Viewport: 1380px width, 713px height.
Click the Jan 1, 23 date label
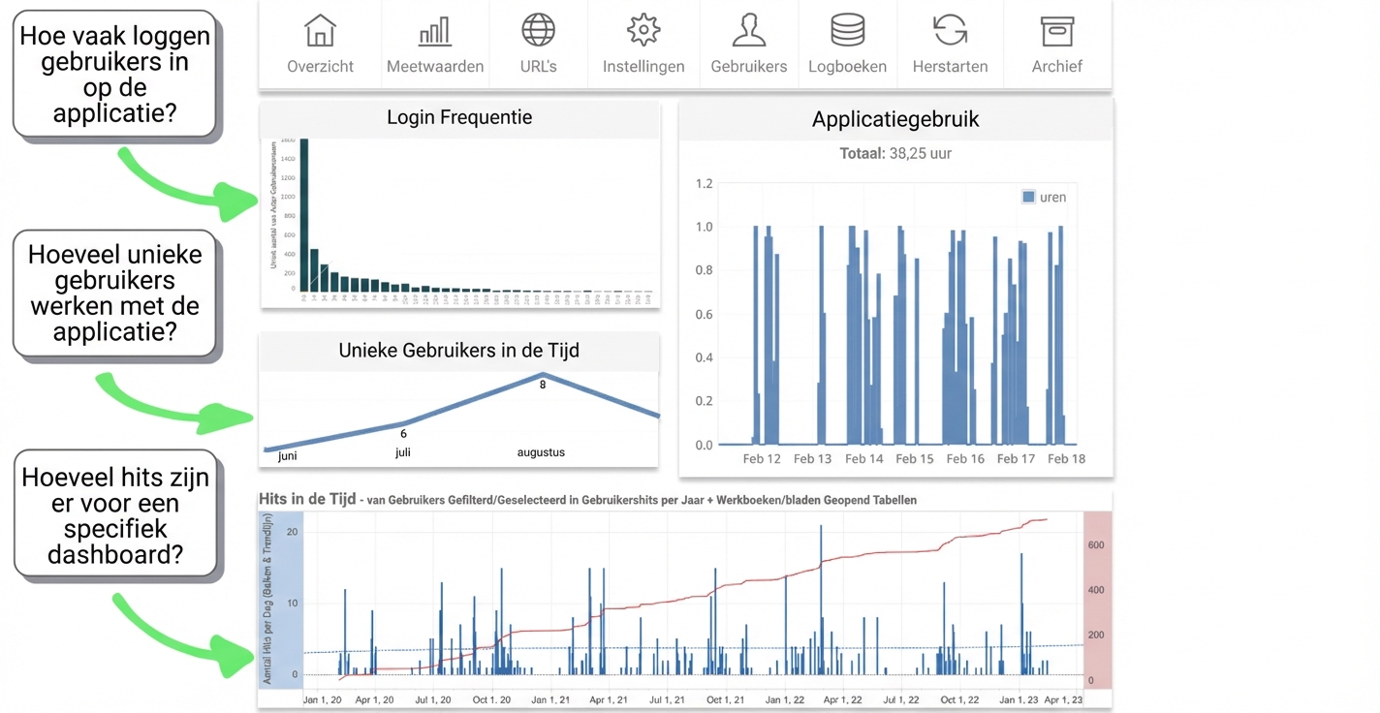(x=1018, y=699)
